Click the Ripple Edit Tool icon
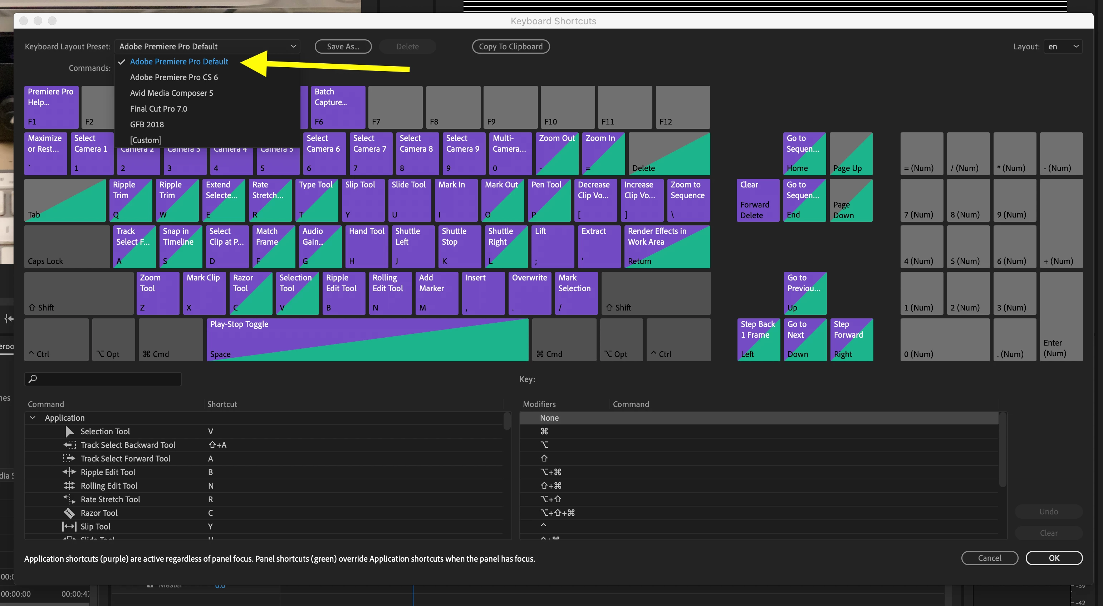Image resolution: width=1103 pixels, height=606 pixels. [69, 472]
